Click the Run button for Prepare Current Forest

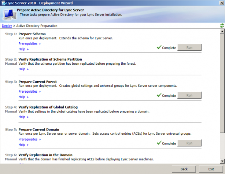coord(189,95)
